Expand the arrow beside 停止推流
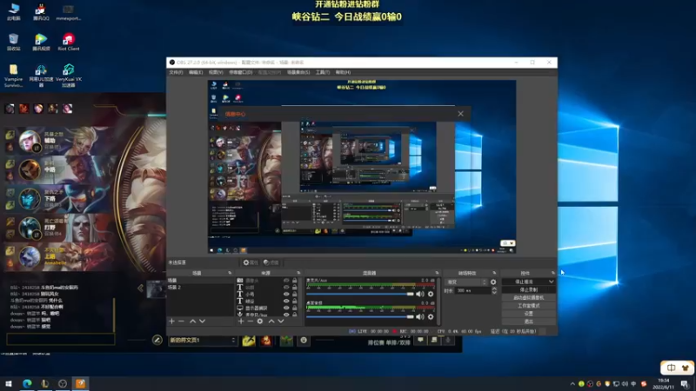Image resolution: width=696 pixels, height=391 pixels. click(551, 282)
